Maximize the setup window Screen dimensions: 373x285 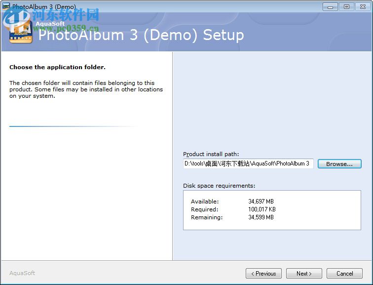pyautogui.click(x=346, y=7)
